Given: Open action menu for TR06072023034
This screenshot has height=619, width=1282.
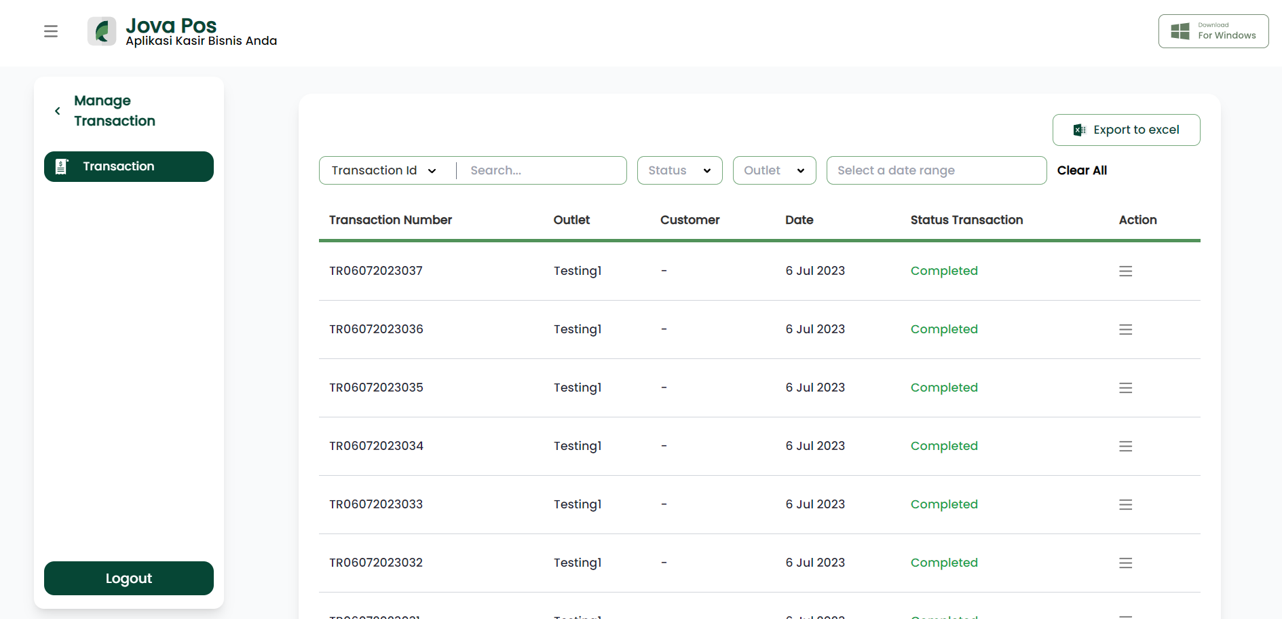Looking at the screenshot, I should (x=1126, y=446).
